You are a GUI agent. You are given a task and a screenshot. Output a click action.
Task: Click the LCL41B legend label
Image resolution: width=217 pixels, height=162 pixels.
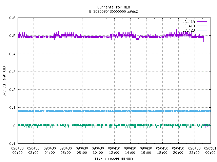189,26
